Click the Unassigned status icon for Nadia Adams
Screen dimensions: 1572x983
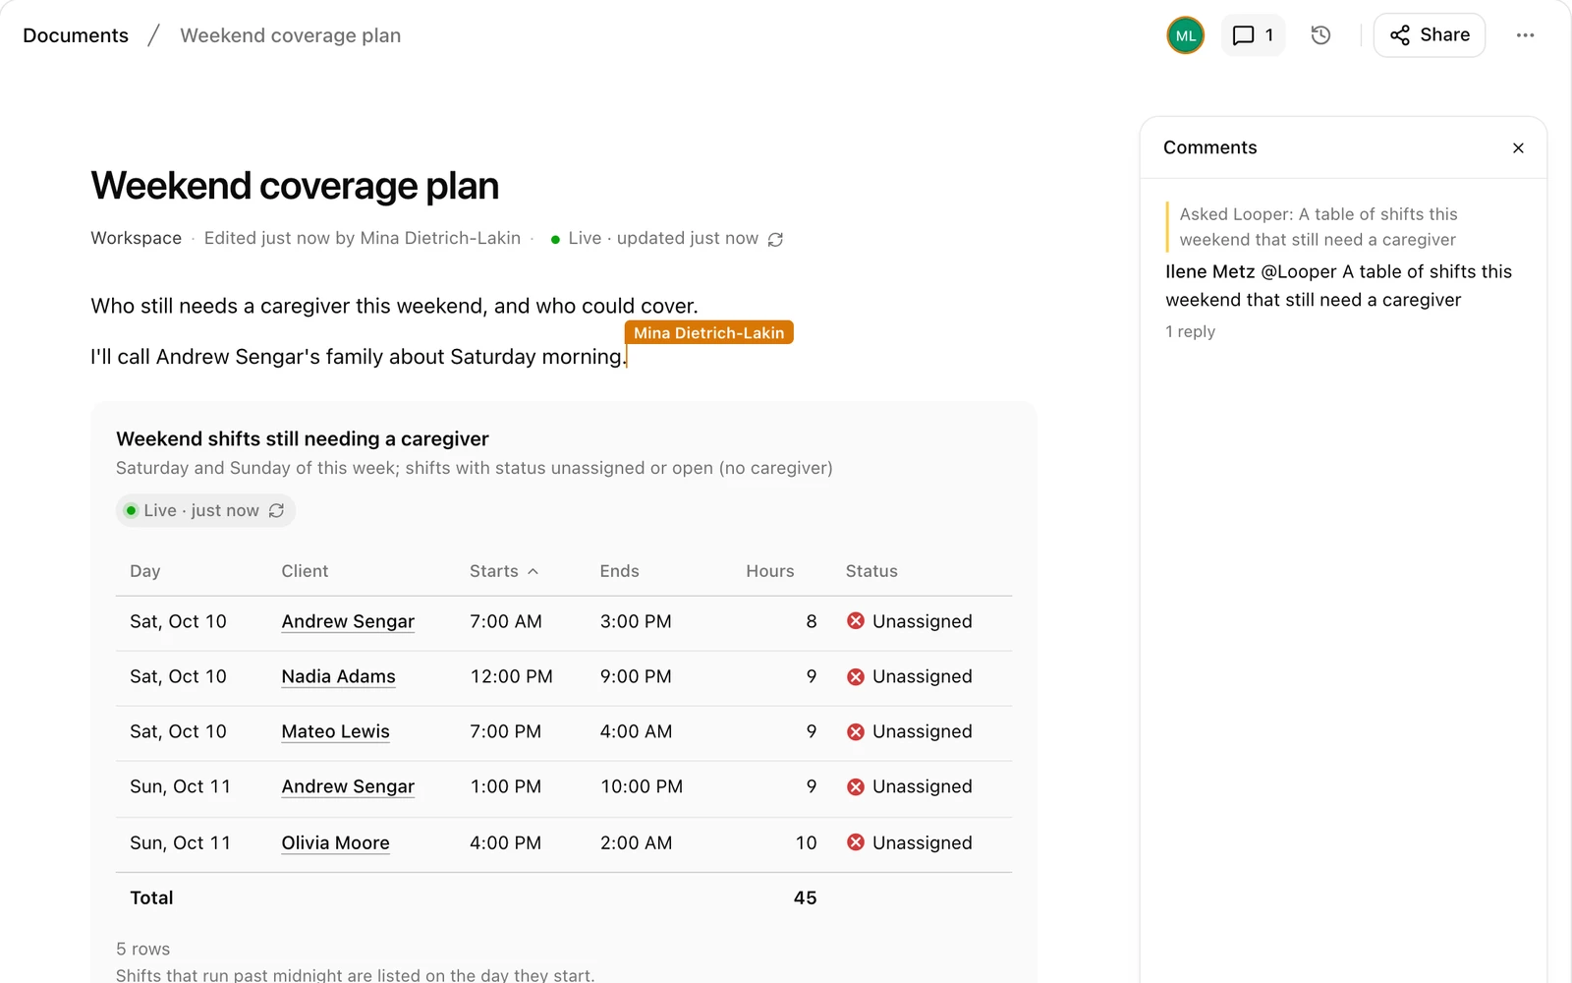point(856,676)
